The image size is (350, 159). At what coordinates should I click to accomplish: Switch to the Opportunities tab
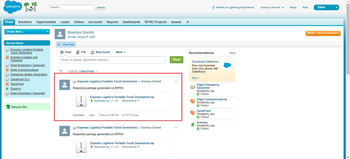[46, 22]
